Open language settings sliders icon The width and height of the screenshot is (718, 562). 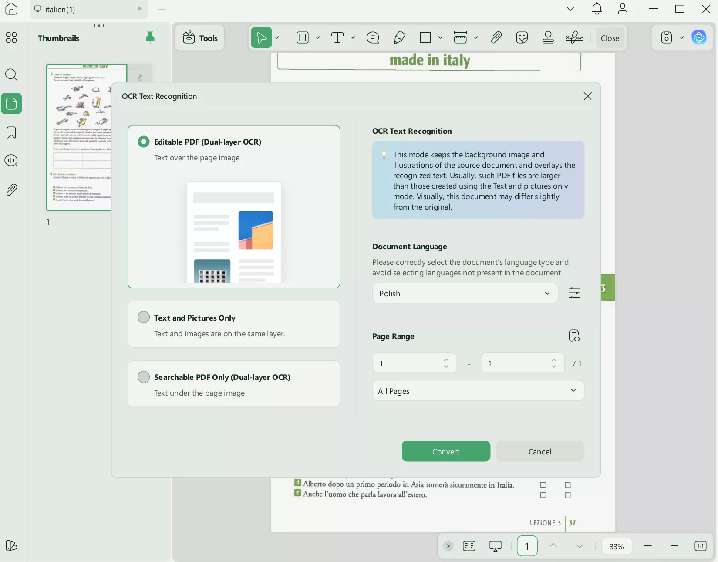574,293
